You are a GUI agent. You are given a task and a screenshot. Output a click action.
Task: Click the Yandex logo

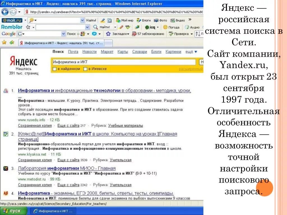point(24,61)
